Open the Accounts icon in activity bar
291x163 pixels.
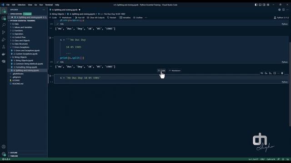(x=4, y=147)
